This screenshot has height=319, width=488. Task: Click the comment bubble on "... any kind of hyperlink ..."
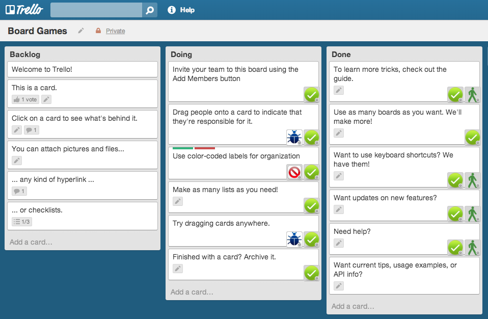coord(19,191)
